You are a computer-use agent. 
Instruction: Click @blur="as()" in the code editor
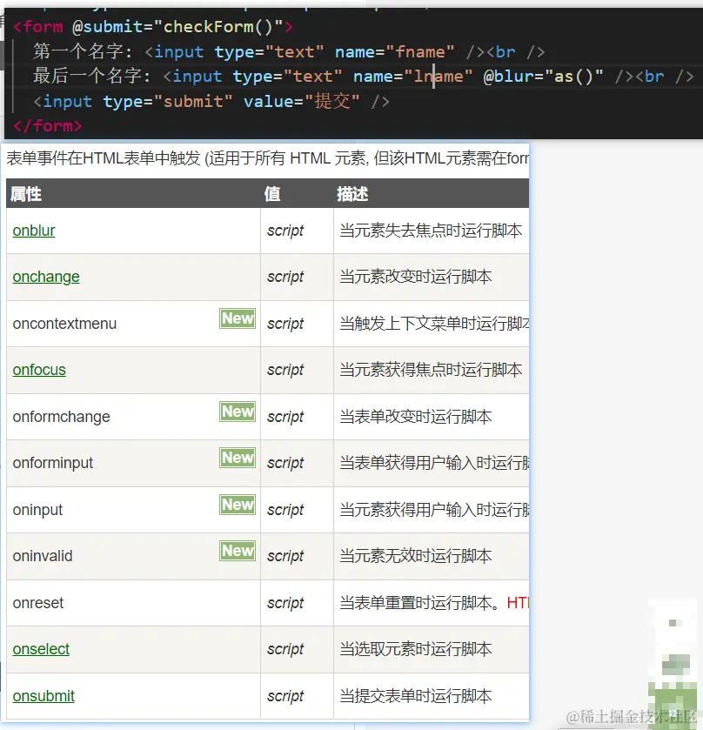tap(543, 76)
